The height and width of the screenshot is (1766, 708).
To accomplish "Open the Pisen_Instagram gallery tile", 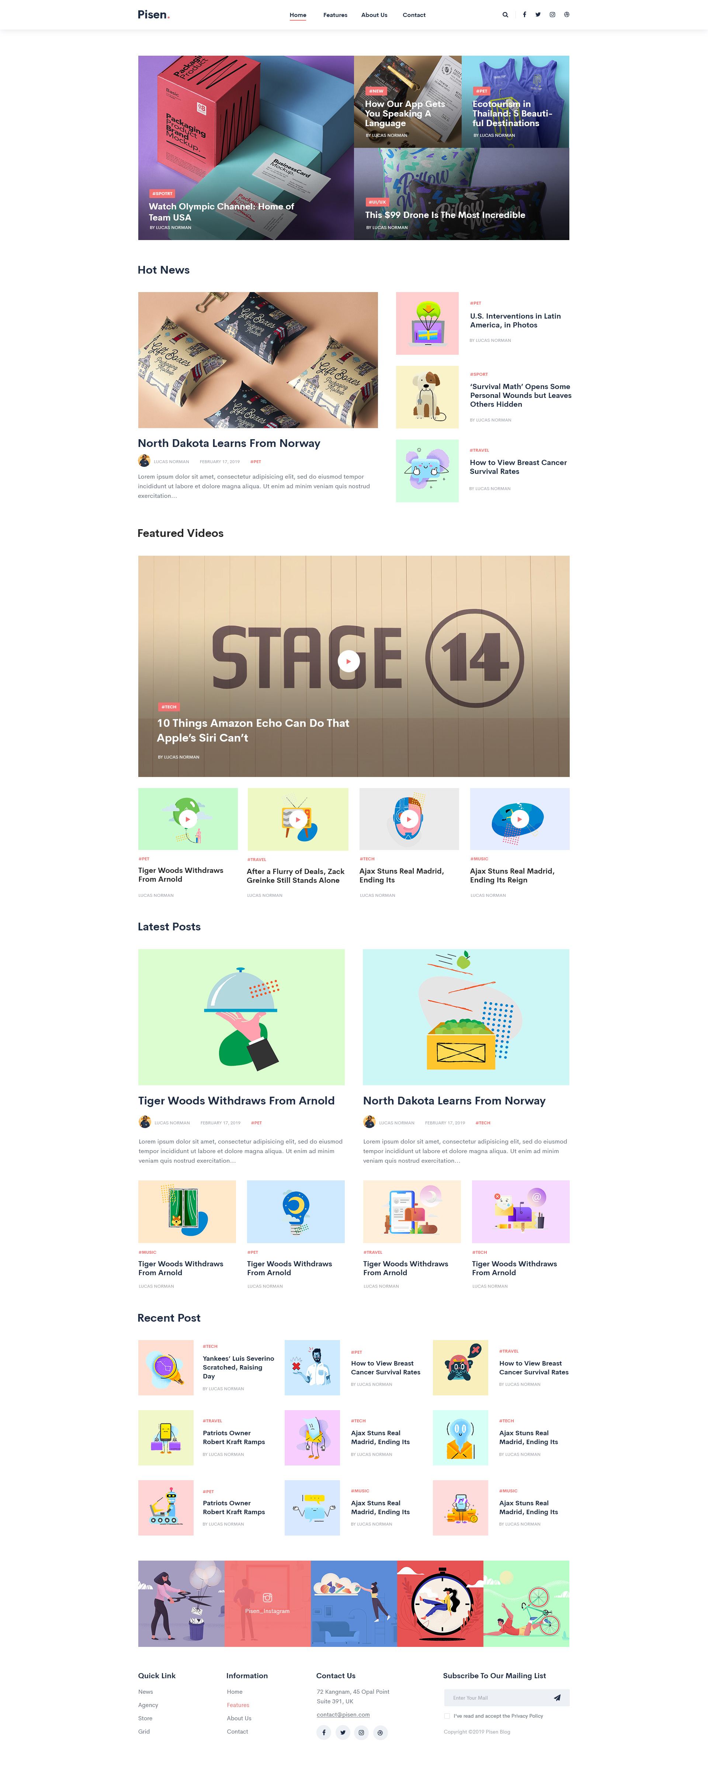I will (267, 1603).
